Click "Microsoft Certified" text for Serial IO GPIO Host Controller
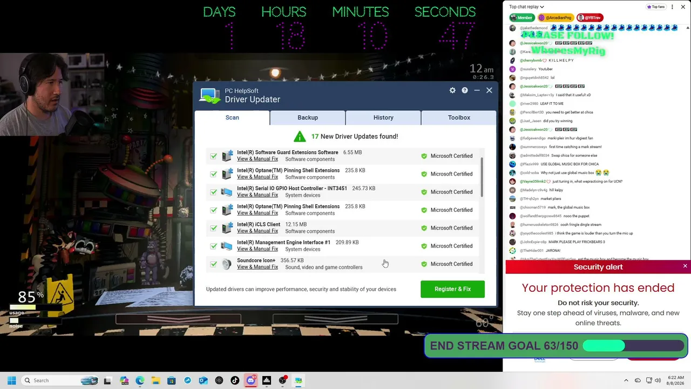The image size is (691, 389). [451, 192]
